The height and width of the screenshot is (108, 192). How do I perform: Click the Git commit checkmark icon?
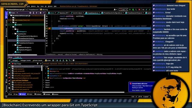(149, 10)
